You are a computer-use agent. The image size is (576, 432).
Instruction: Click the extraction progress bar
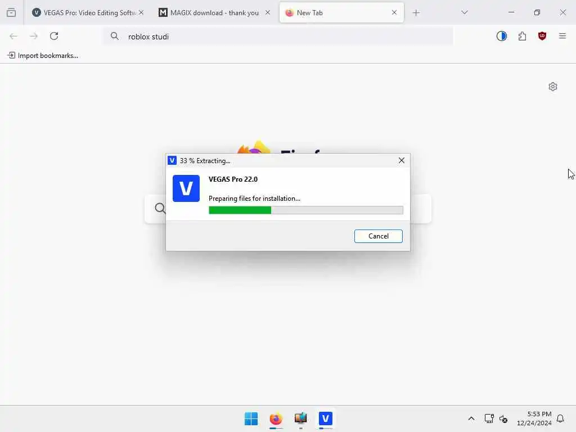(x=305, y=210)
